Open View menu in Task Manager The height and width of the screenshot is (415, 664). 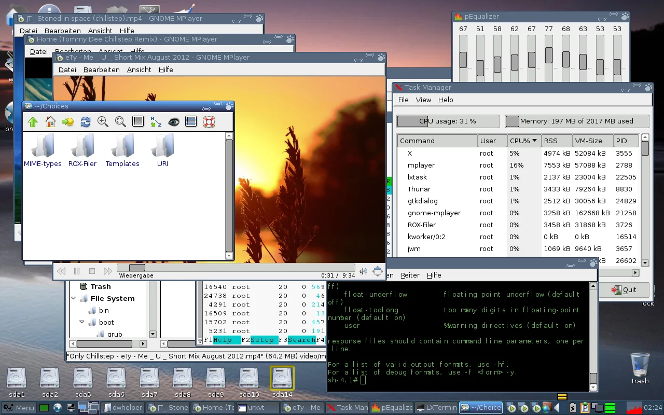click(423, 100)
